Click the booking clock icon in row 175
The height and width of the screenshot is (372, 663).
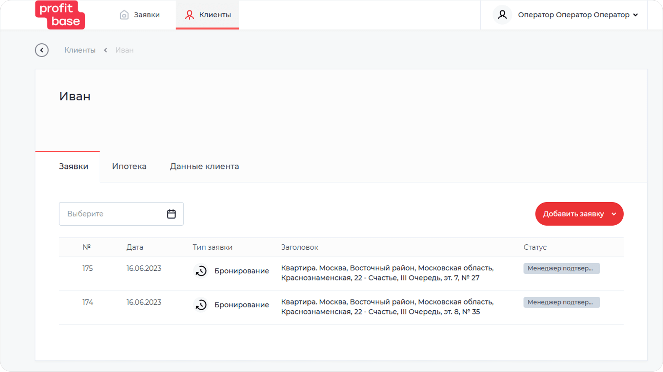click(201, 271)
